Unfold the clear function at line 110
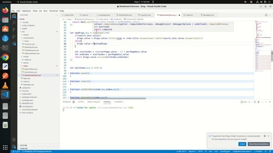The image size is (273, 153). 68,81
